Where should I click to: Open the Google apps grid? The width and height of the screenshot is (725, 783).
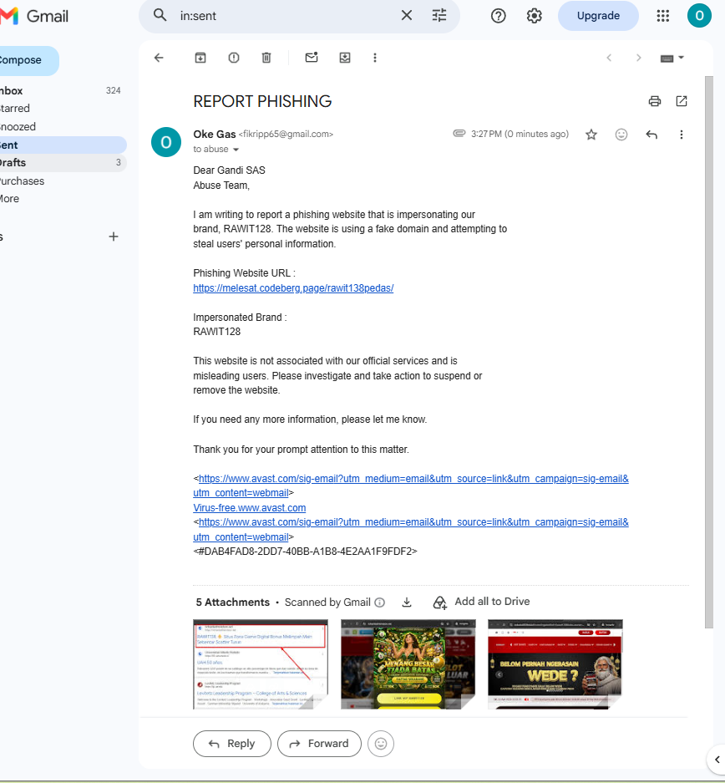pyautogui.click(x=662, y=16)
